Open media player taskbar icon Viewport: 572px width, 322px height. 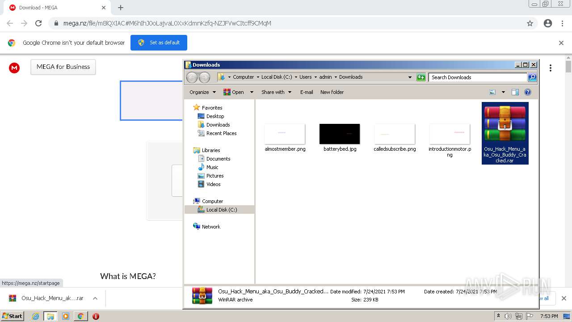tap(66, 316)
